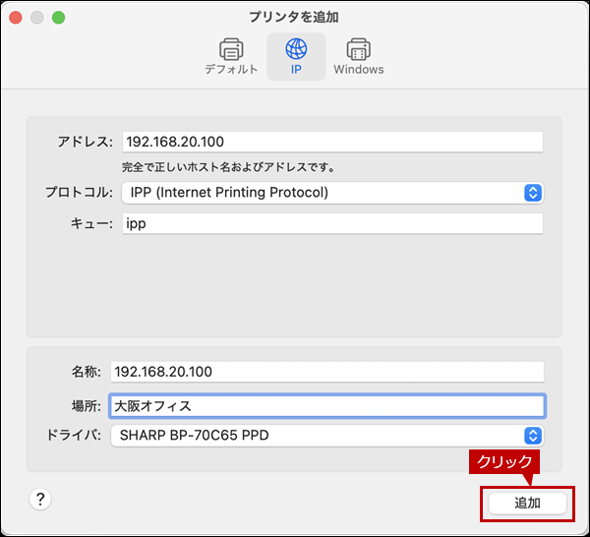Screen dimensions: 590x537
Task: Click the blue arrows on ドライバ dropdown
Action: point(533,435)
